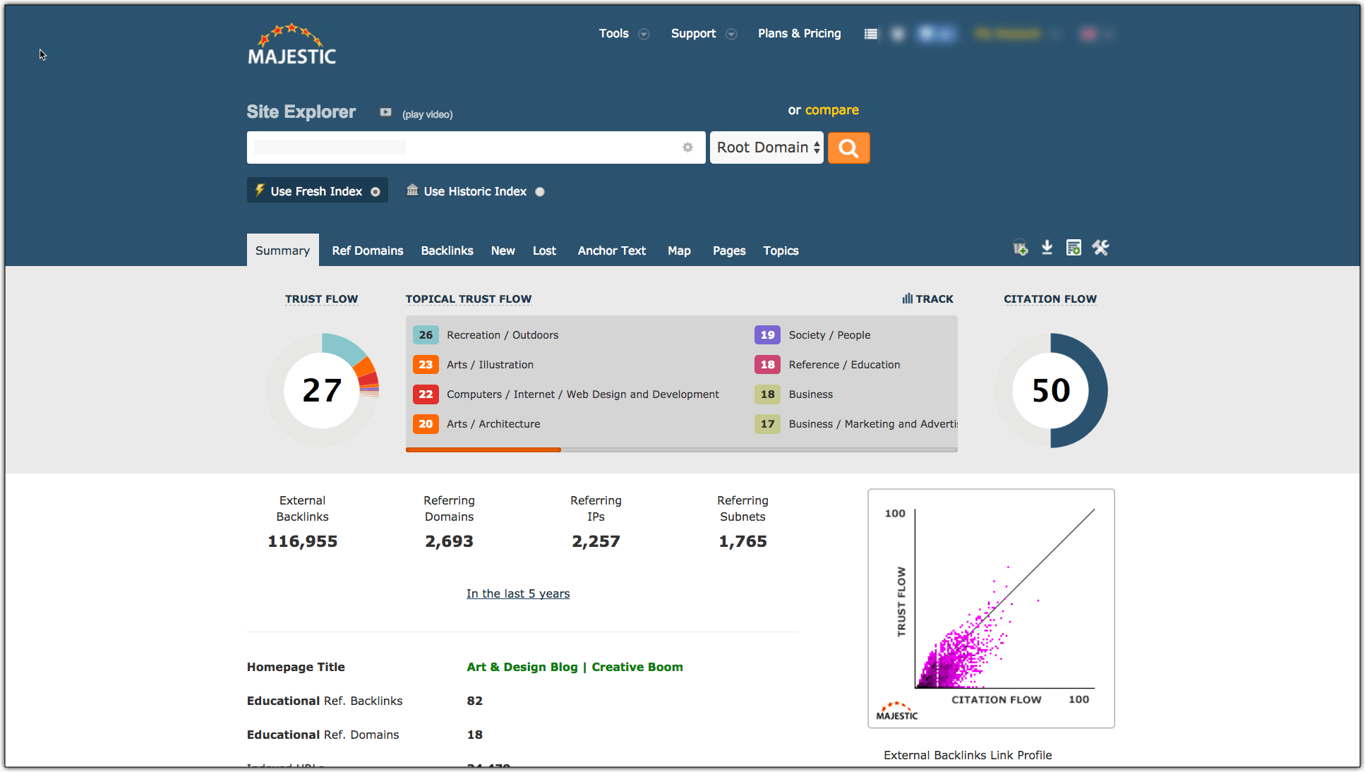This screenshot has height=772, width=1365.
Task: Click the search settings gear icon
Action: [x=687, y=147]
